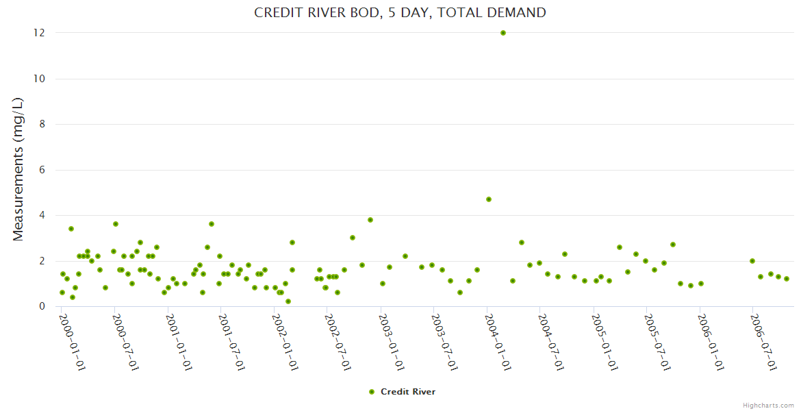Click the rightmost data point on the chart
The height and width of the screenshot is (411, 801).
click(x=787, y=279)
